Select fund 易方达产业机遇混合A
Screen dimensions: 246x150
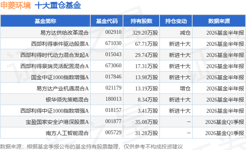click(x=62, y=88)
